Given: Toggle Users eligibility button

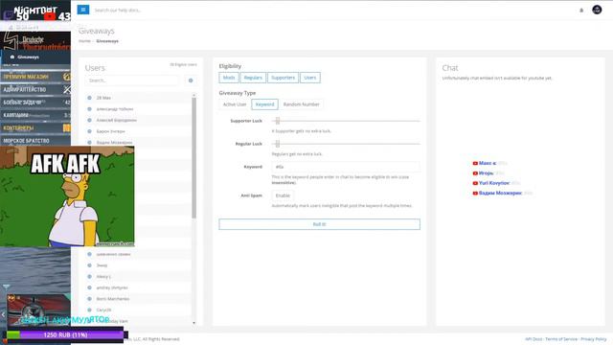Looking at the screenshot, I should pos(310,78).
